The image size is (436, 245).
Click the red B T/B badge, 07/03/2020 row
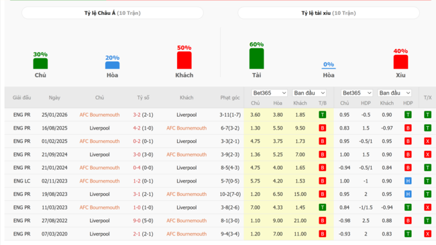coord(322,234)
